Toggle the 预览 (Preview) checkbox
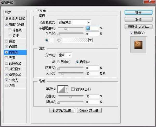 click(132, 33)
